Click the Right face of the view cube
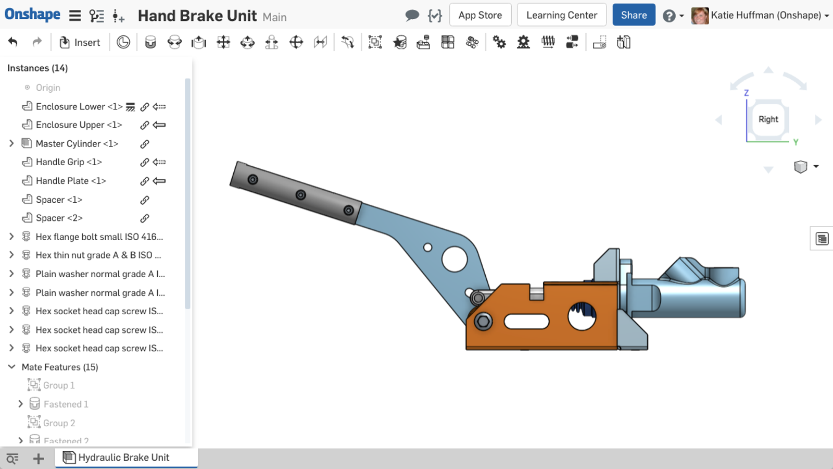Image resolution: width=833 pixels, height=469 pixels. (768, 119)
